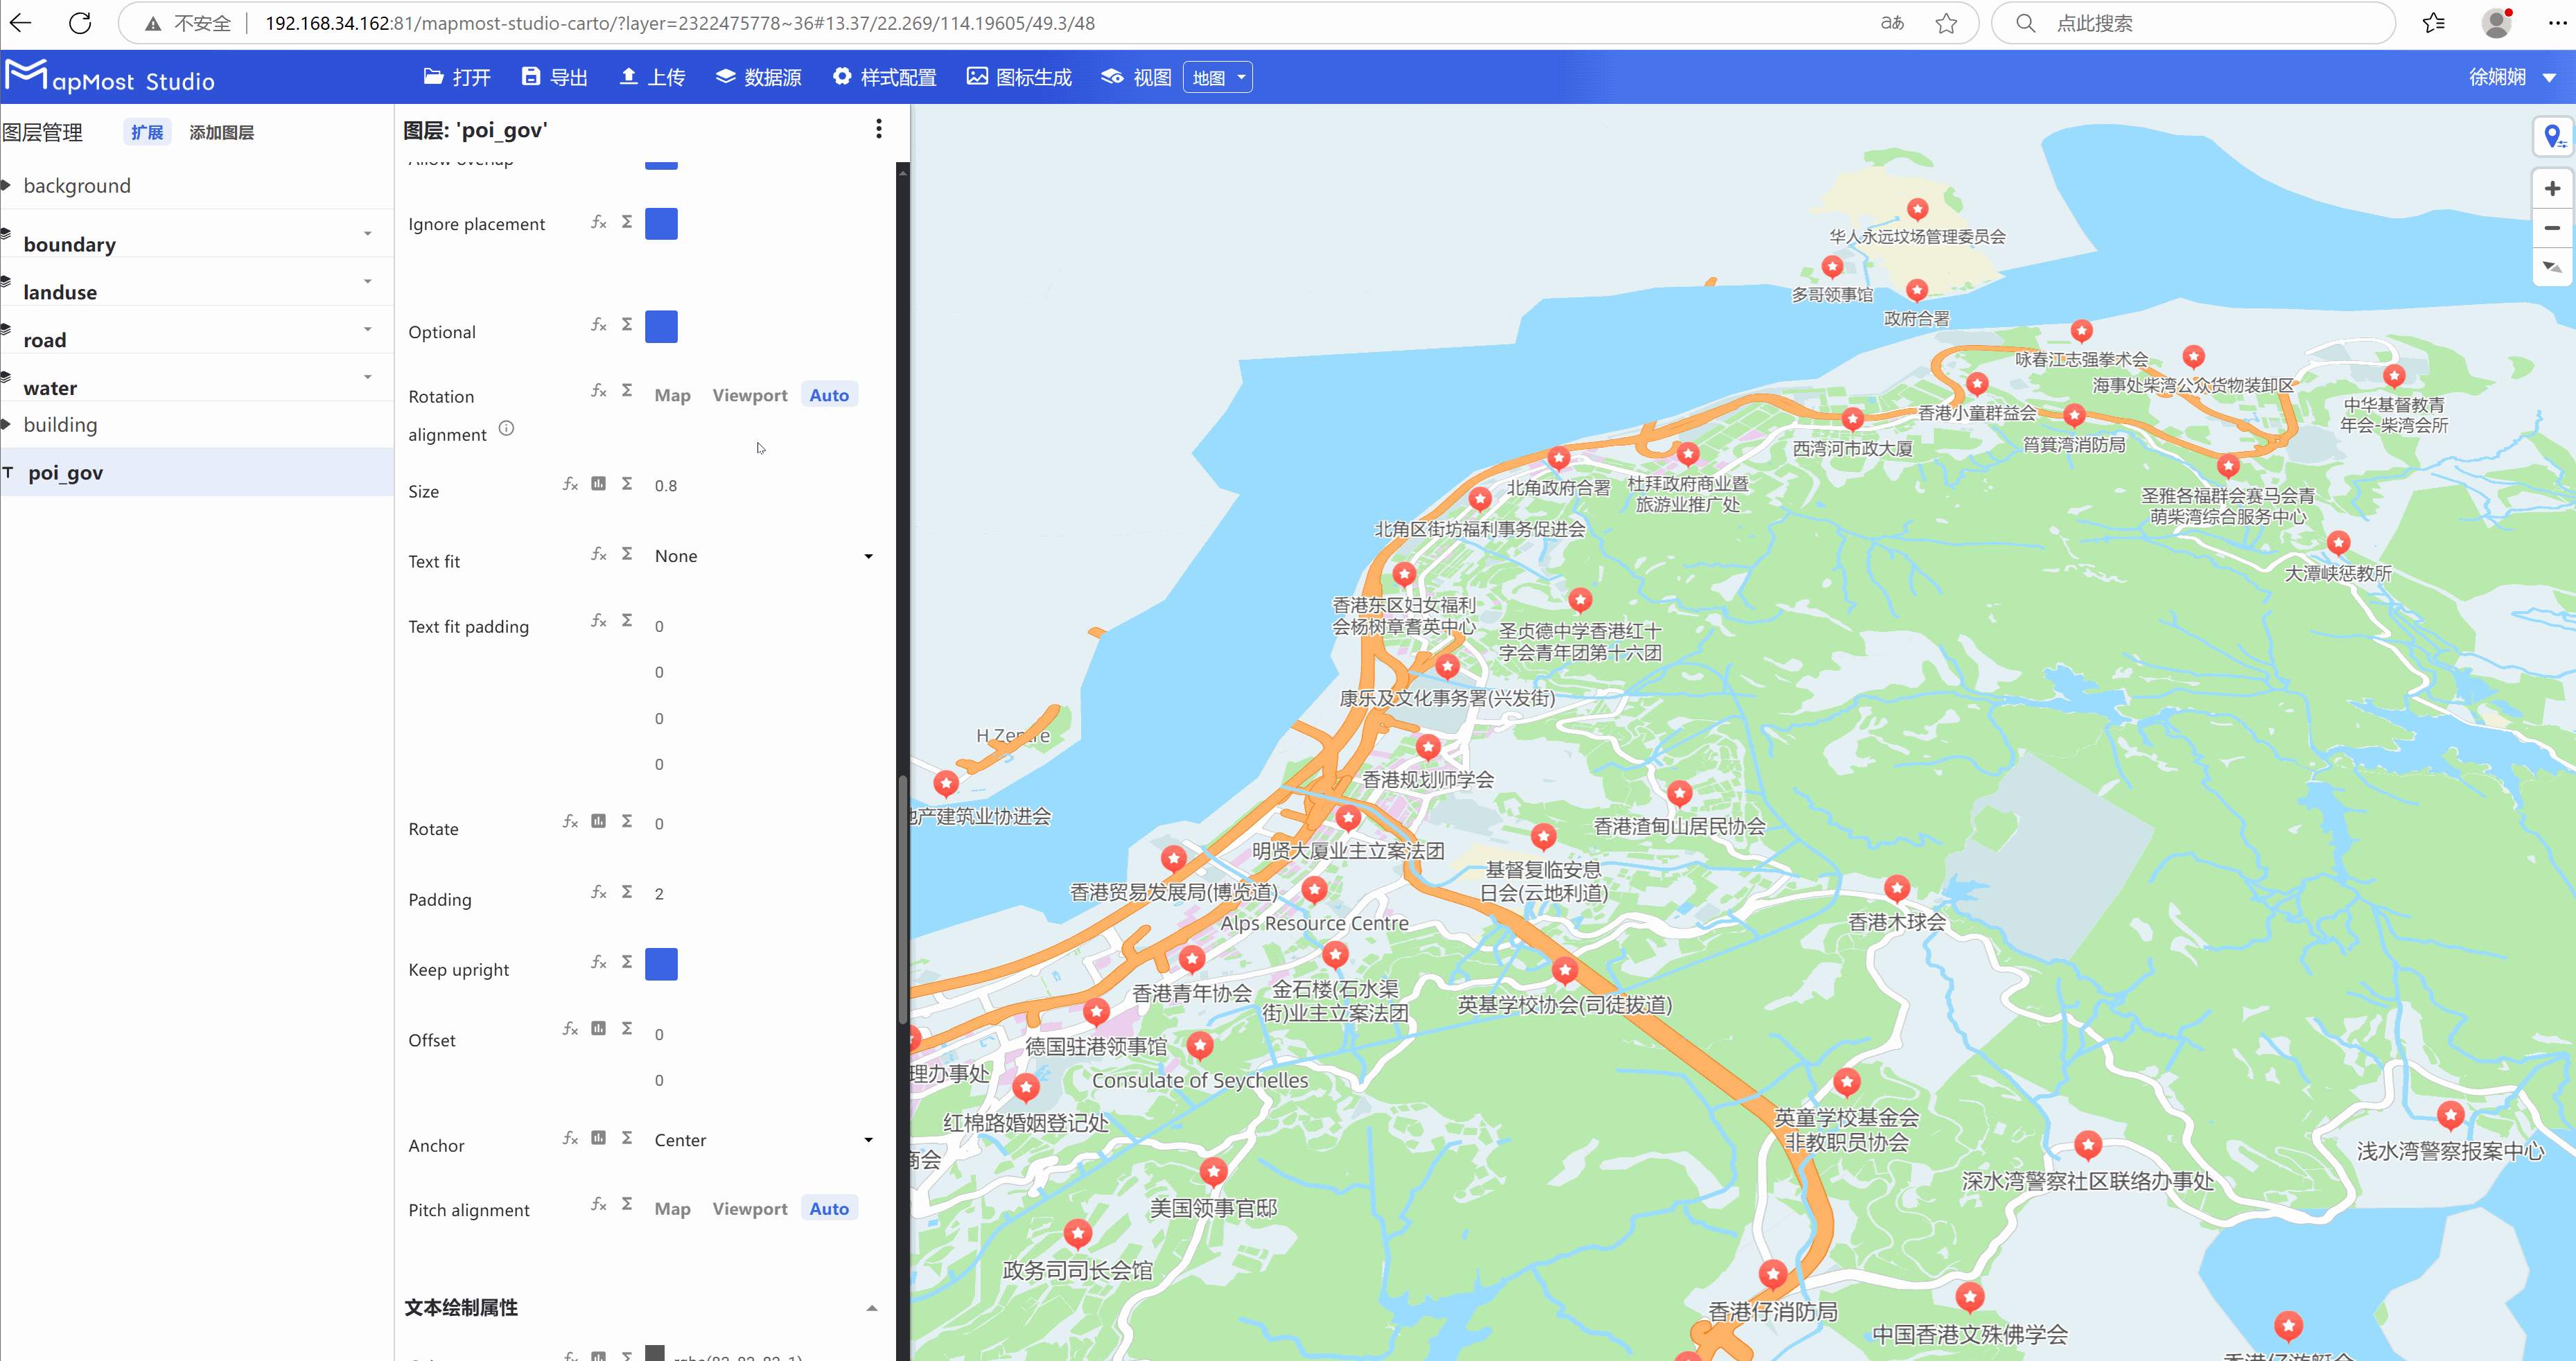The image size is (2576, 1361).
Task: Click the map location search icon
Action: [x=2552, y=136]
